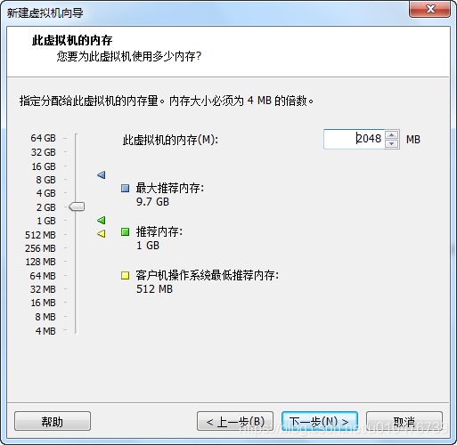Set slider to the 64 GB tick label

(x=43, y=138)
